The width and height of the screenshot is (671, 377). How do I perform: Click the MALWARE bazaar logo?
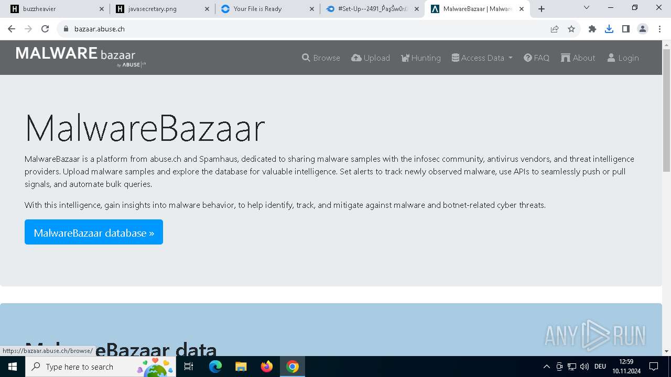click(81, 57)
